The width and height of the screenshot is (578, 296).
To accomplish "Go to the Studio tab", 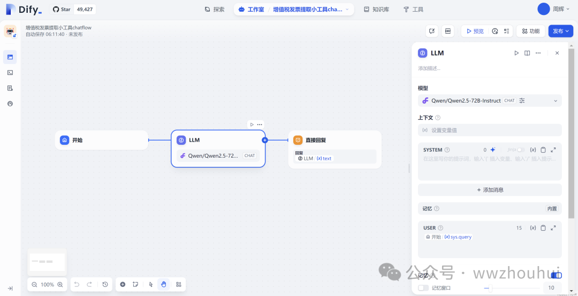I will pyautogui.click(x=252, y=10).
